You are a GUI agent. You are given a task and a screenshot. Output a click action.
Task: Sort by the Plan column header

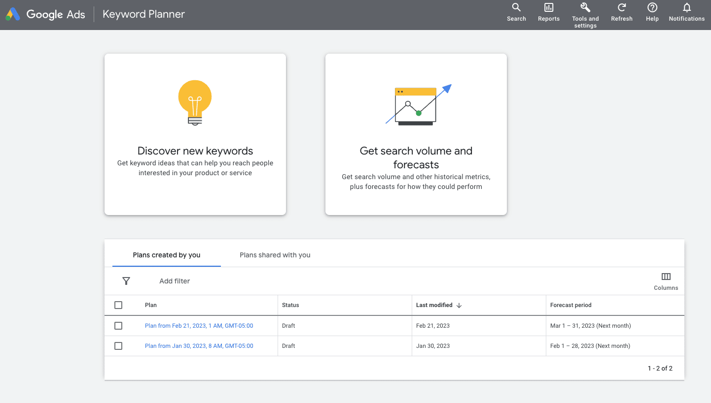point(151,305)
